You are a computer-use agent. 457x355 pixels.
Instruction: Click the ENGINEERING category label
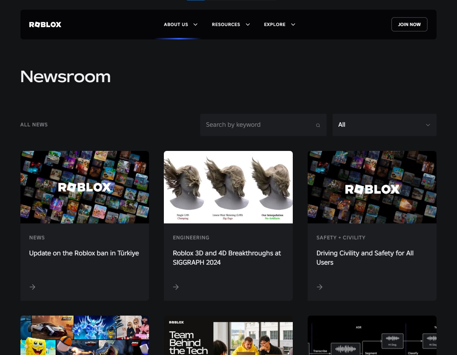191,238
